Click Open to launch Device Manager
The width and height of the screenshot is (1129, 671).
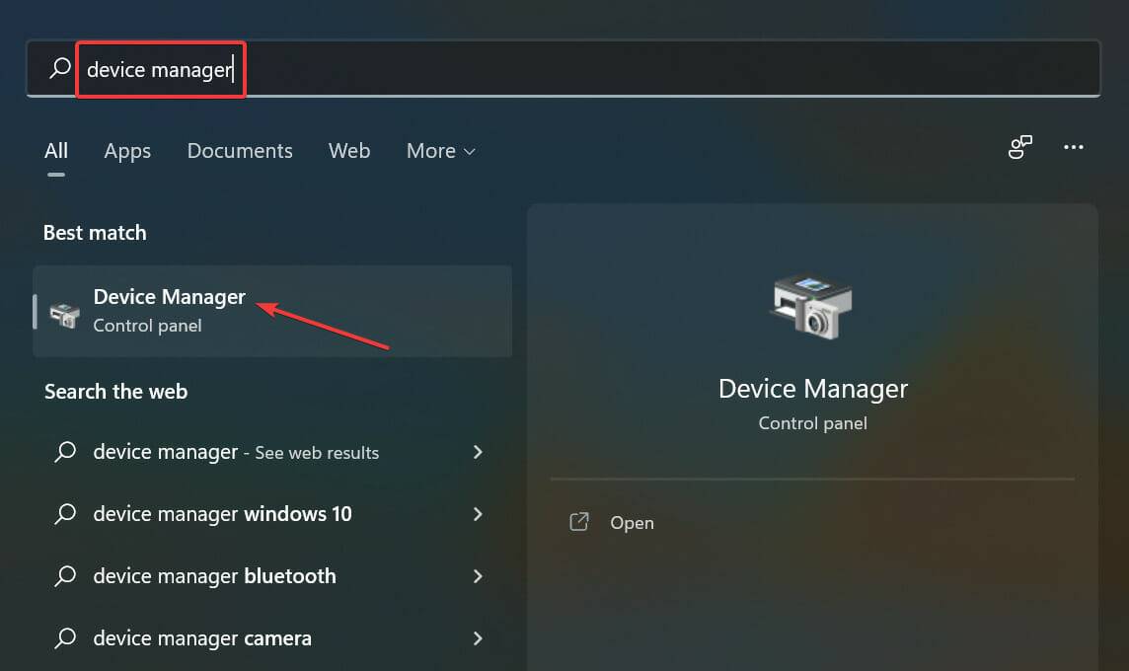point(632,522)
